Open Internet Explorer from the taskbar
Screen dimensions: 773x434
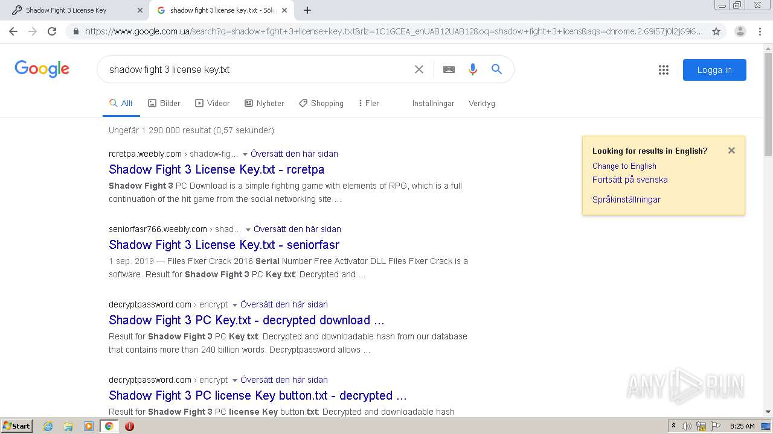48,426
